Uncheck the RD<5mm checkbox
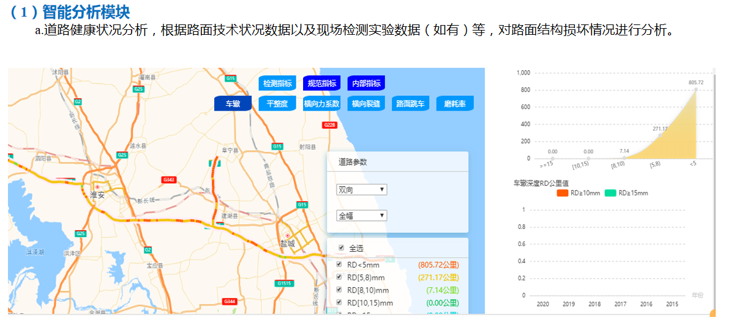 point(339,264)
